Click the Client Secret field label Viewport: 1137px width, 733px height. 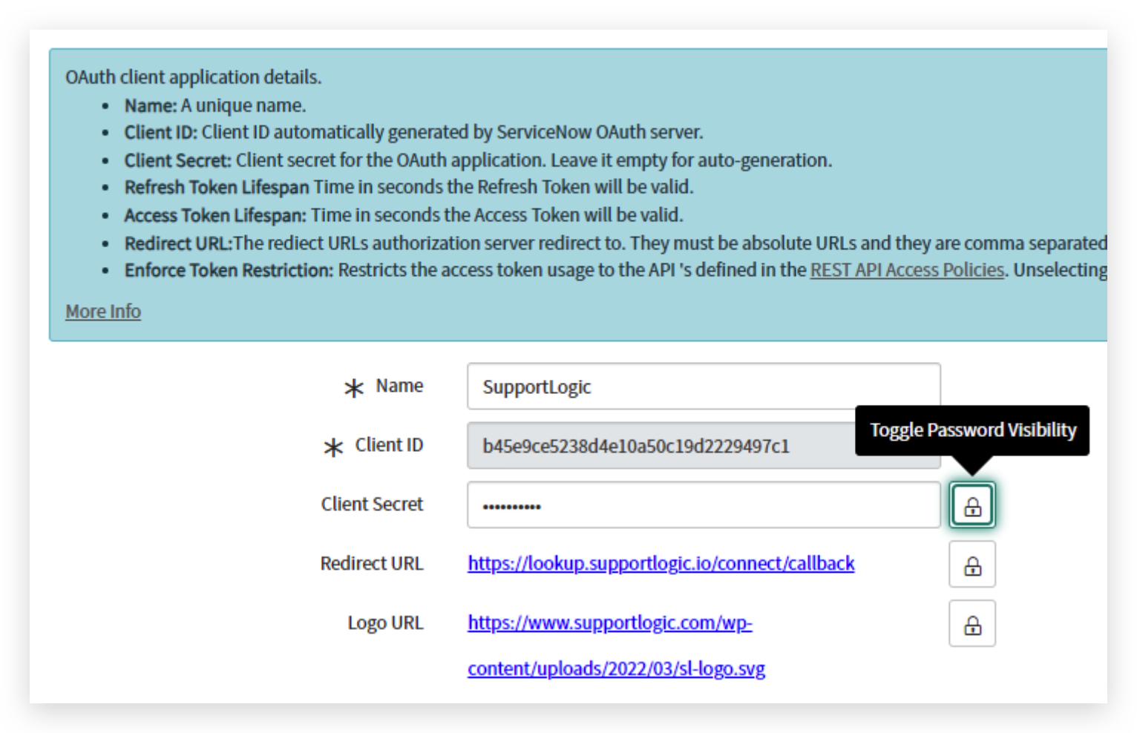[x=372, y=504]
